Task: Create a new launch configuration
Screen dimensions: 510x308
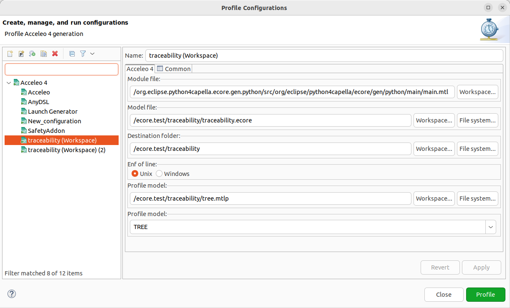Action: click(x=10, y=53)
